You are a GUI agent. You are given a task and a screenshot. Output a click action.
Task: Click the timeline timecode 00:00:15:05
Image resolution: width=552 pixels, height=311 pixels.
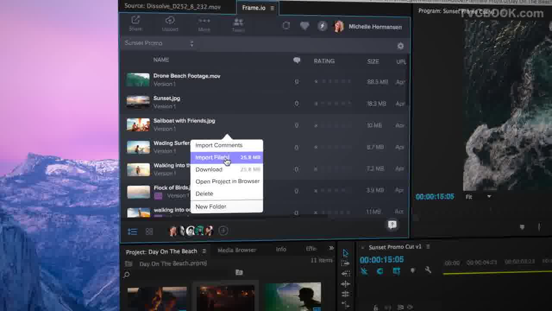382,260
